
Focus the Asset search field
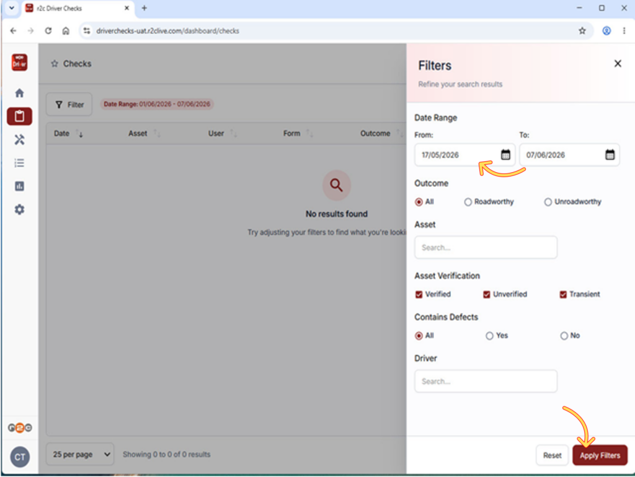click(x=486, y=248)
